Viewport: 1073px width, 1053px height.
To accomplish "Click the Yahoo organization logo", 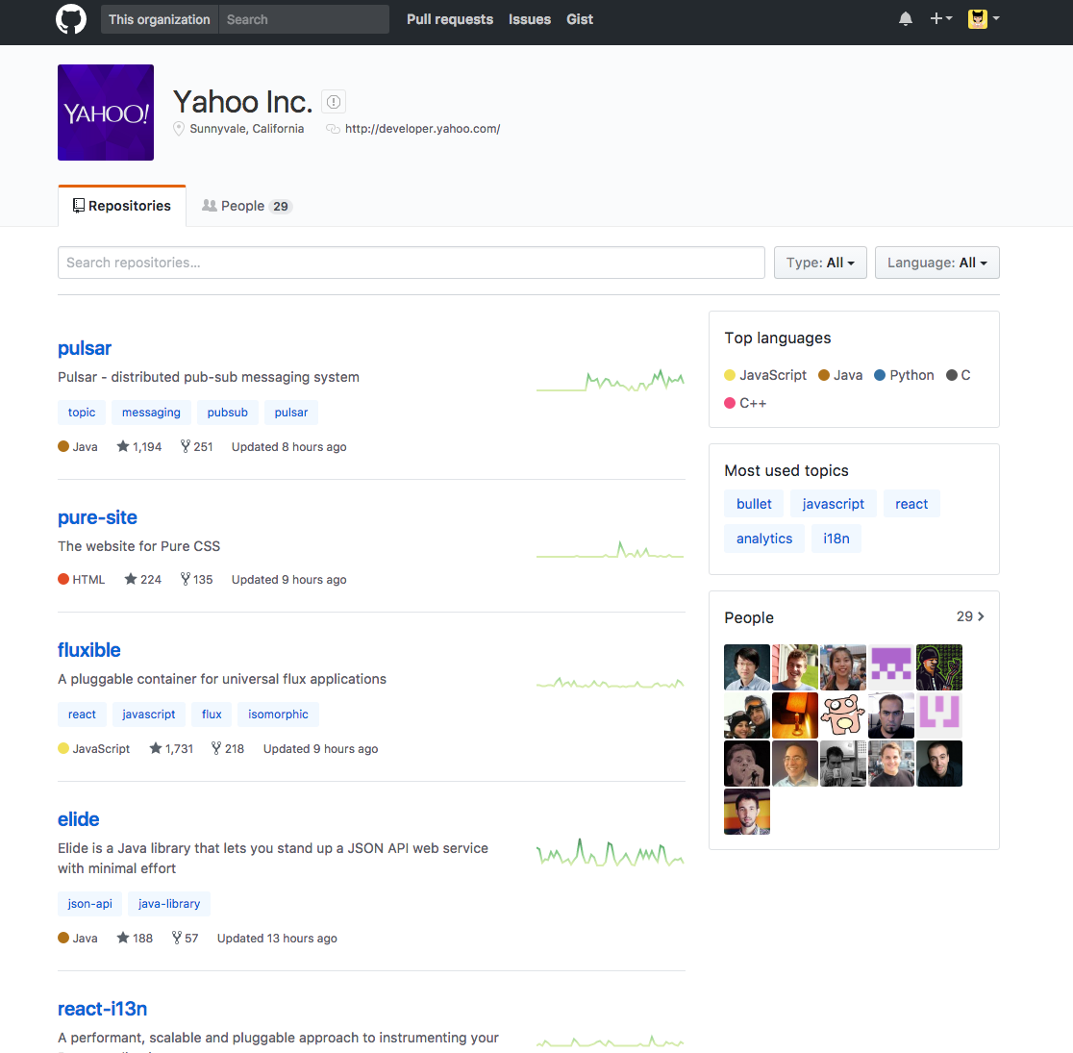I will (106, 113).
